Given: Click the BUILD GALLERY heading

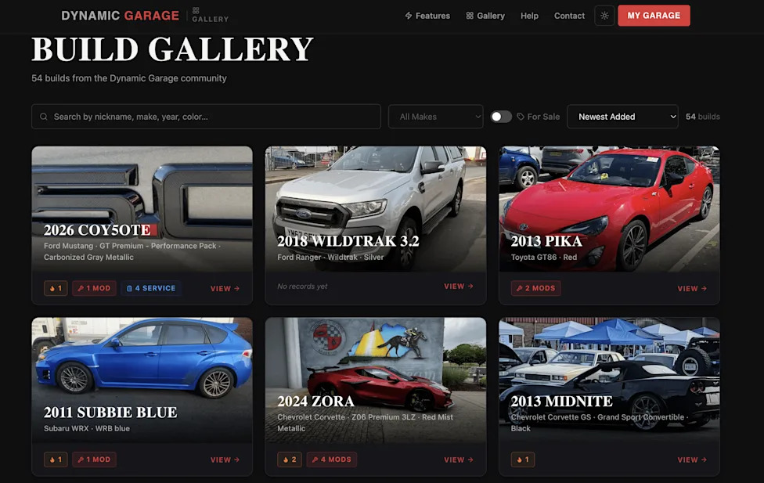Looking at the screenshot, I should click(x=172, y=49).
